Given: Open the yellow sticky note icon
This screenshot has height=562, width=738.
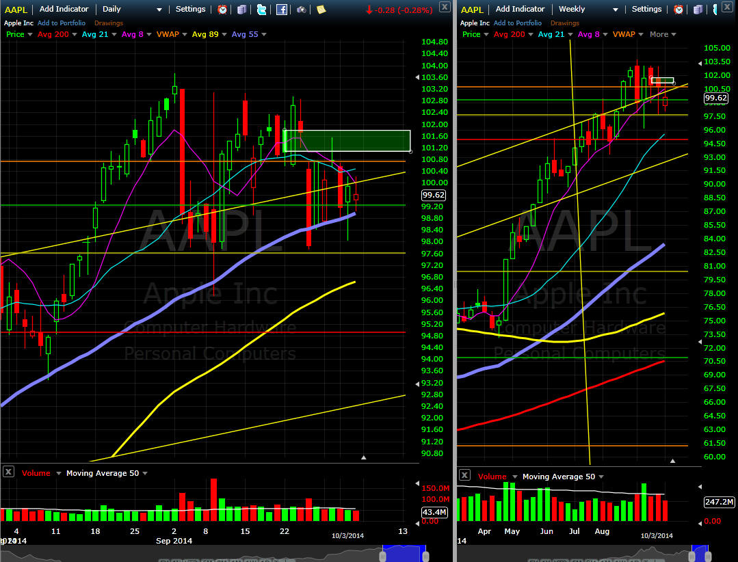Looking at the screenshot, I should pyautogui.click(x=321, y=10).
